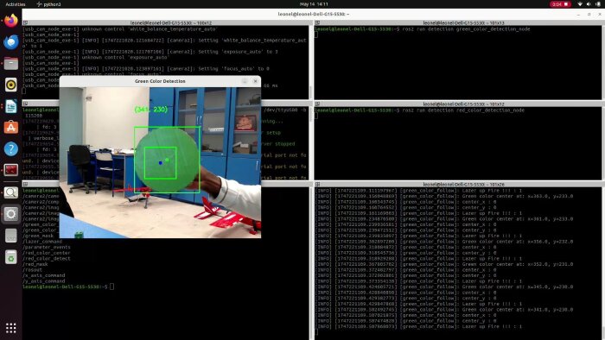This screenshot has width=605, height=340.
Task: Minimize the Green Color Detection window
Action: click(245, 81)
